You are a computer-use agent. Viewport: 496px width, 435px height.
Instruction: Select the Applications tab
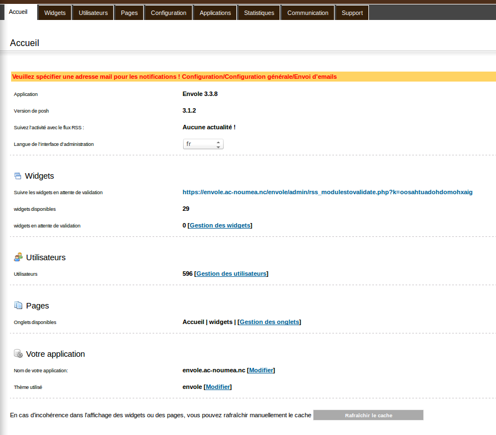pos(215,13)
